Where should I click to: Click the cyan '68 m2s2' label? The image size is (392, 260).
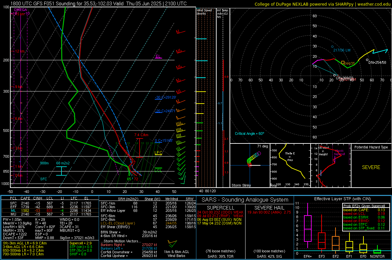(x=63, y=163)
